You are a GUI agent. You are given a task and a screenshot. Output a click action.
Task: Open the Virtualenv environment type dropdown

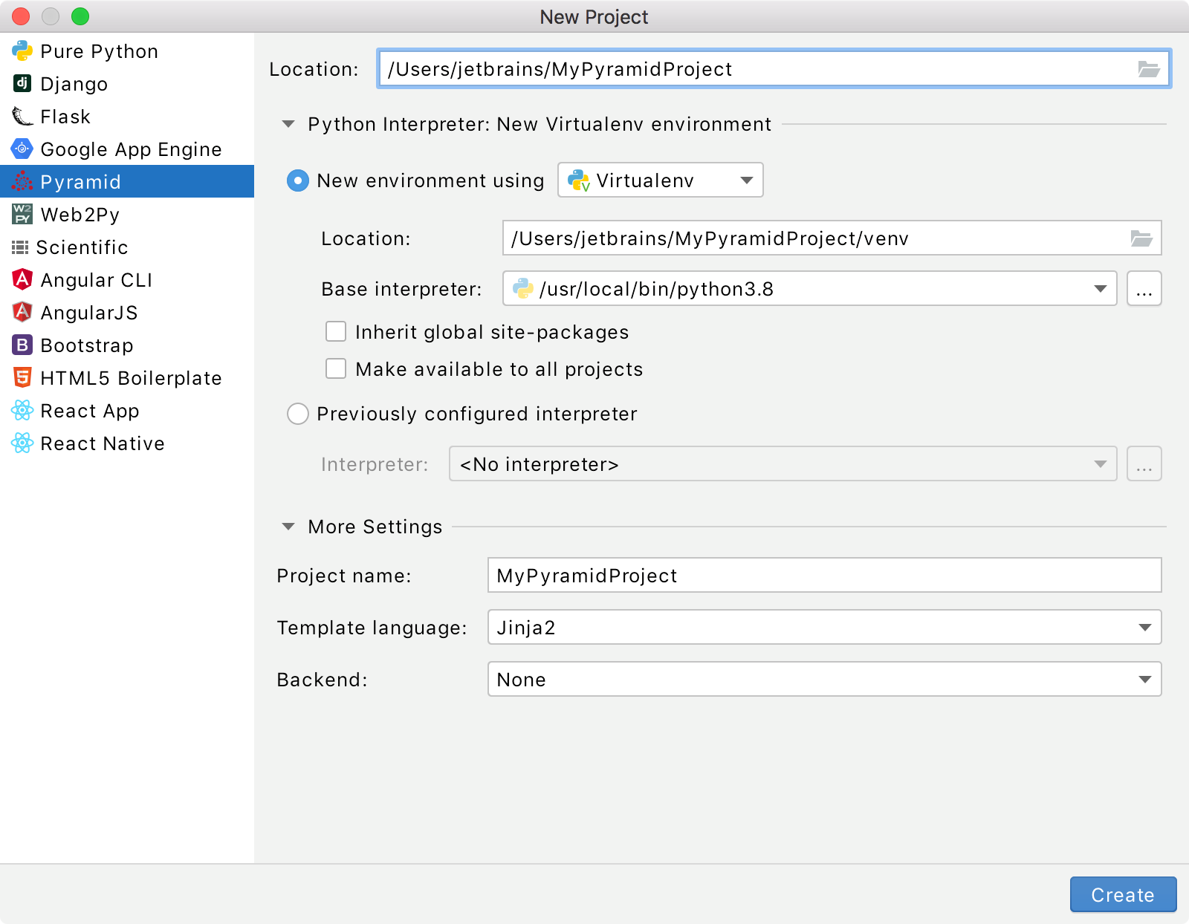(x=660, y=180)
